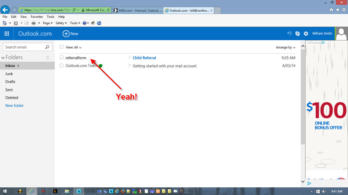Open the View: All dropdown
Screen dimensions: 348x195
pos(74,47)
